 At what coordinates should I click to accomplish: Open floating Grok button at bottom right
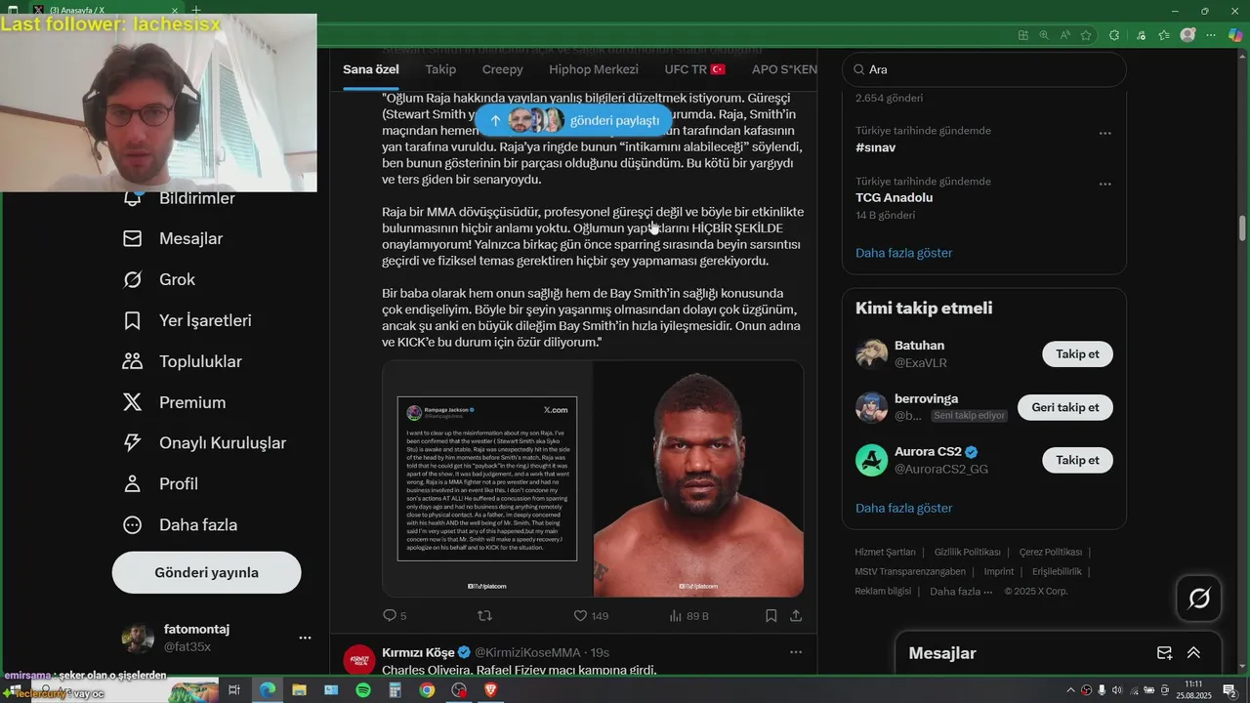(1199, 598)
